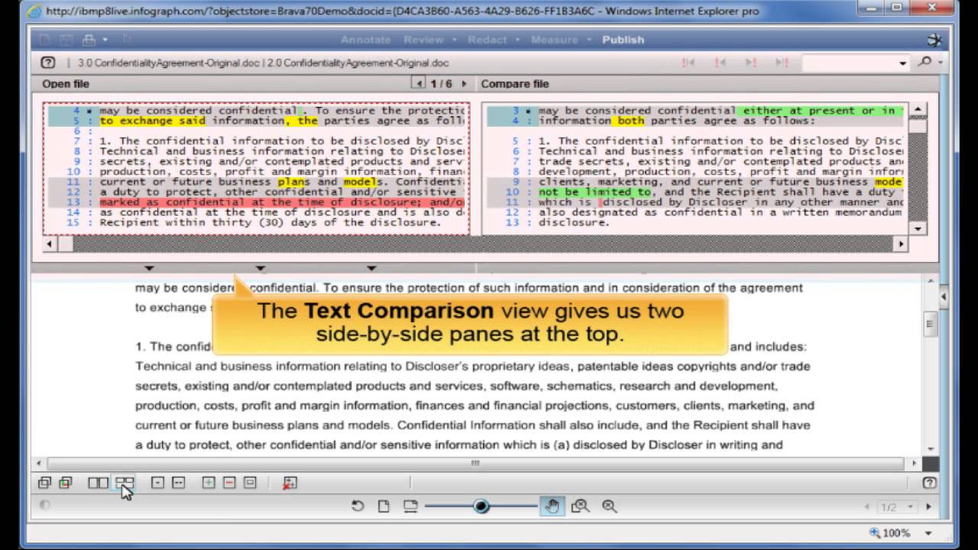Click the tool icon at top-right corner
The image size is (978, 550).
[934, 40]
